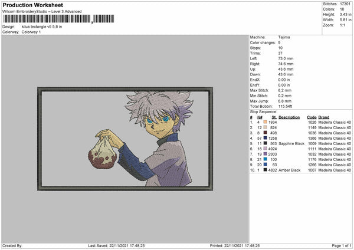Select the Left value 73.0 mm
Screen dimensions: 354x250
click(286, 58)
